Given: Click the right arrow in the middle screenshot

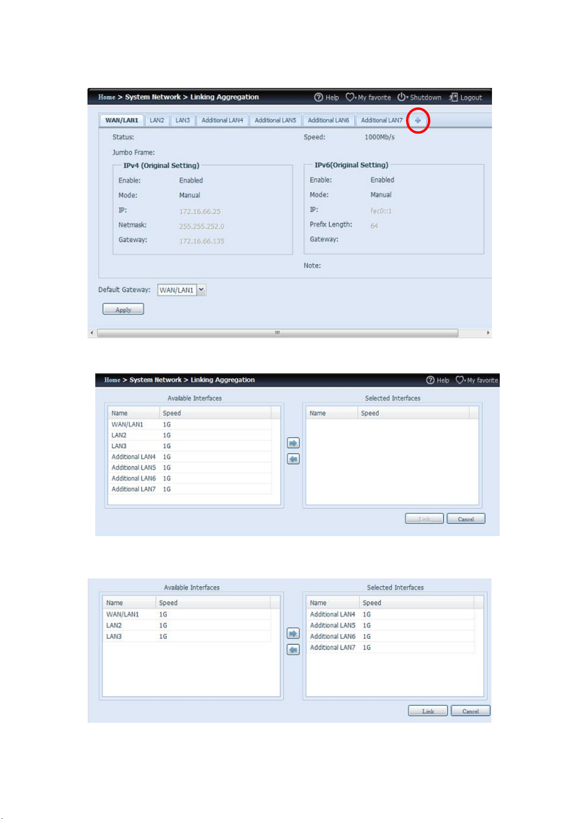Looking at the screenshot, I should pos(293,443).
